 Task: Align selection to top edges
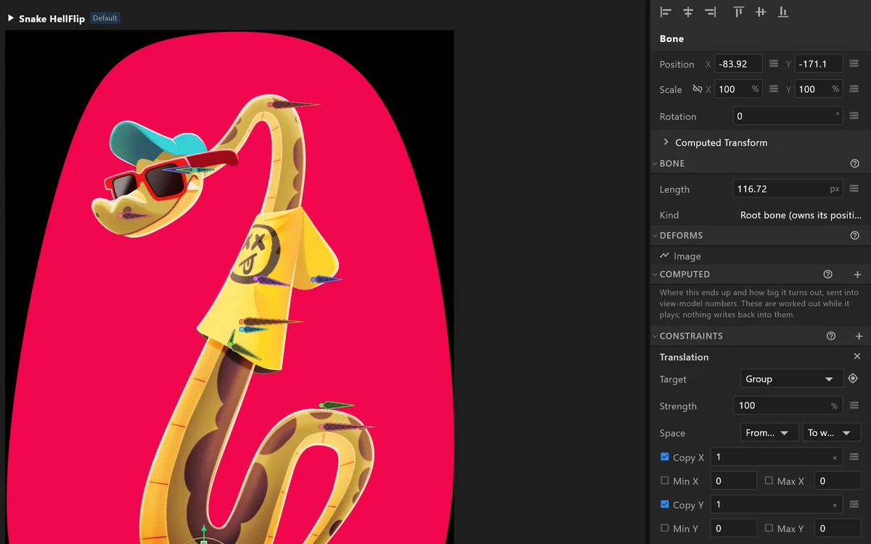point(738,12)
